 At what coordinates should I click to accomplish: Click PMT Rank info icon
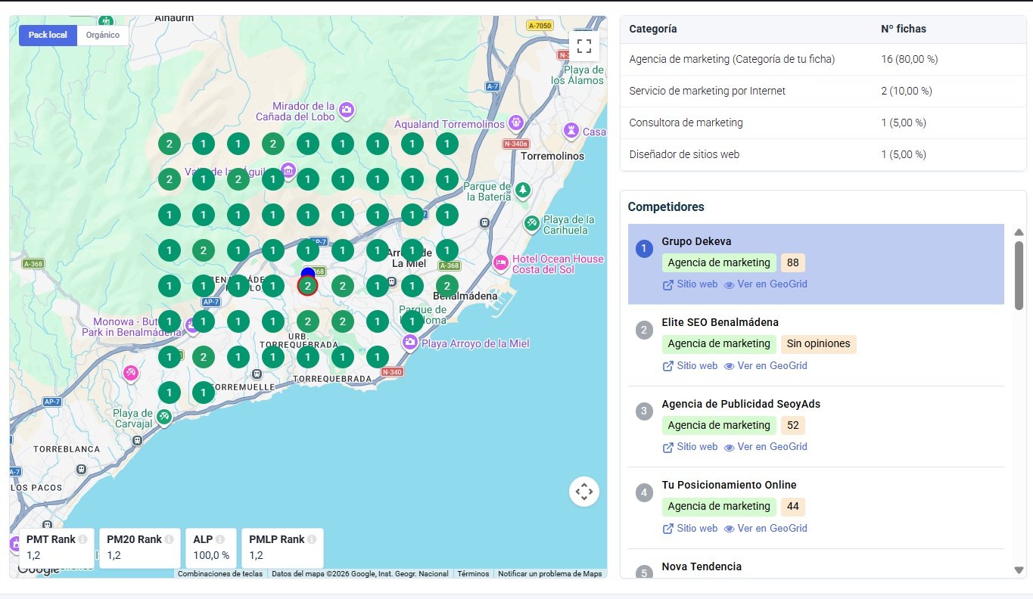(82, 539)
